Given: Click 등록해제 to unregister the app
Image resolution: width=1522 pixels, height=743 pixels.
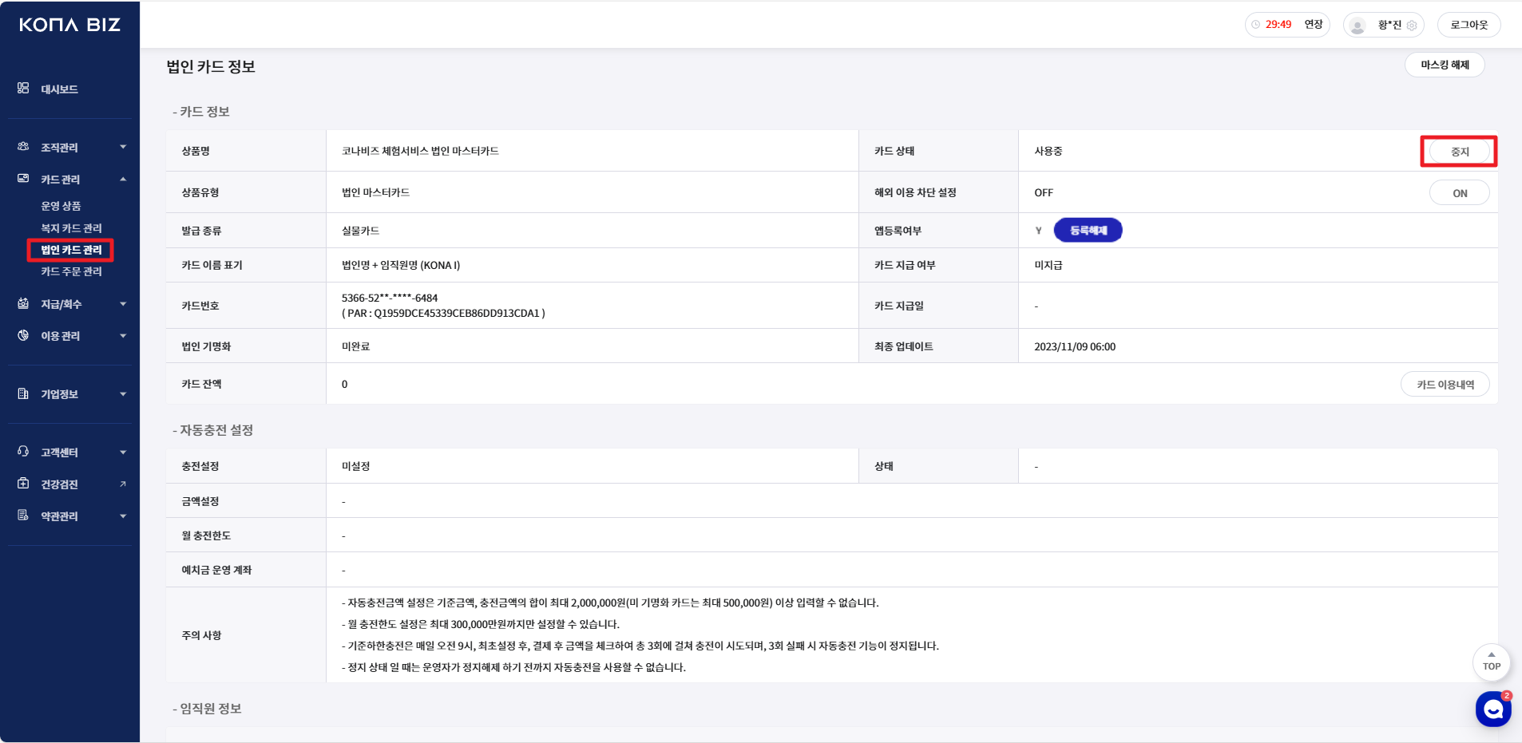Looking at the screenshot, I should pos(1088,231).
